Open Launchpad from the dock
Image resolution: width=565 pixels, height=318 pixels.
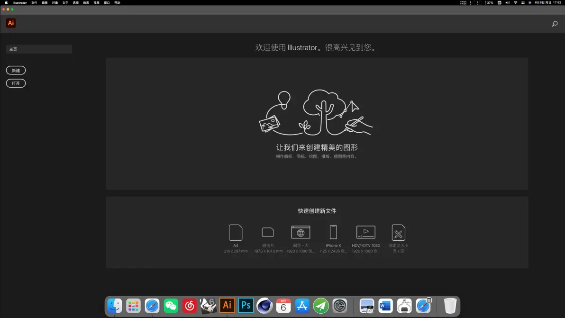point(133,306)
